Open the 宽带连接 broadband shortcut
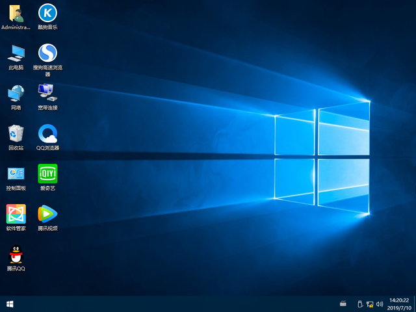 [x=47, y=97]
